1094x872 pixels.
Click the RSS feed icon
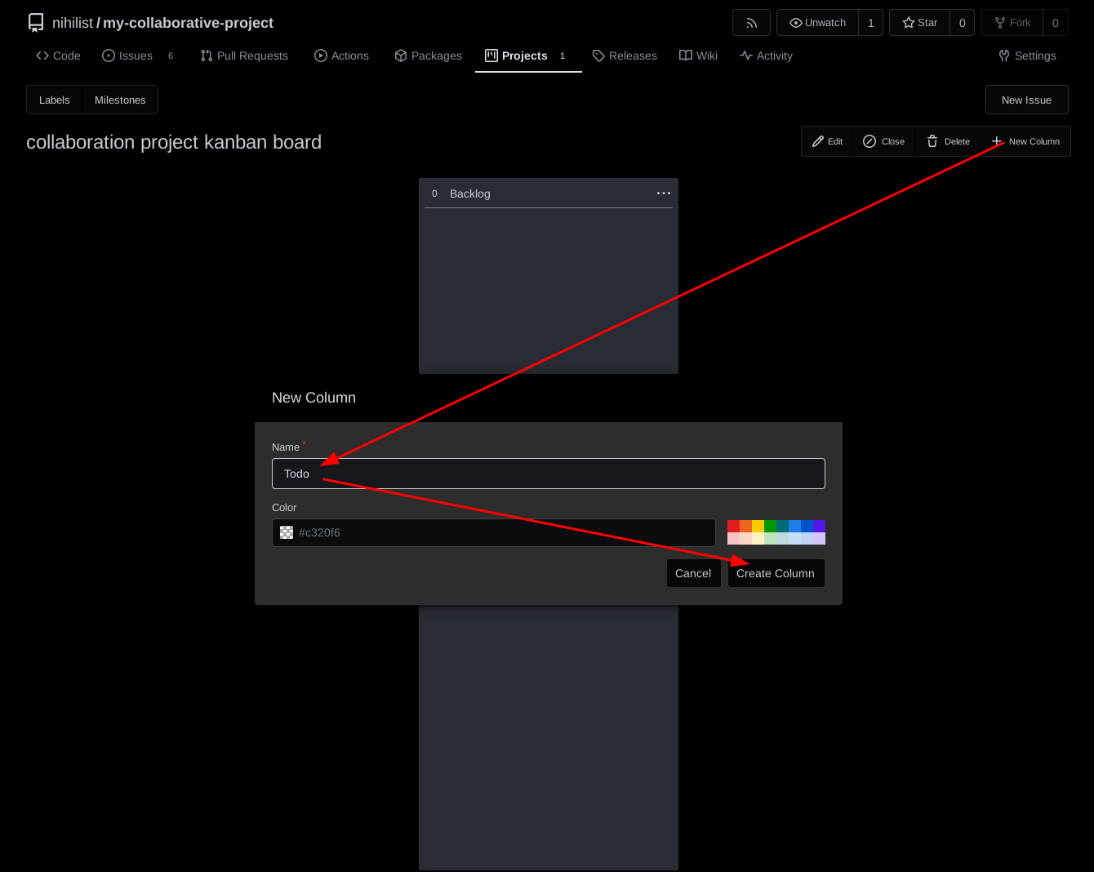751,23
